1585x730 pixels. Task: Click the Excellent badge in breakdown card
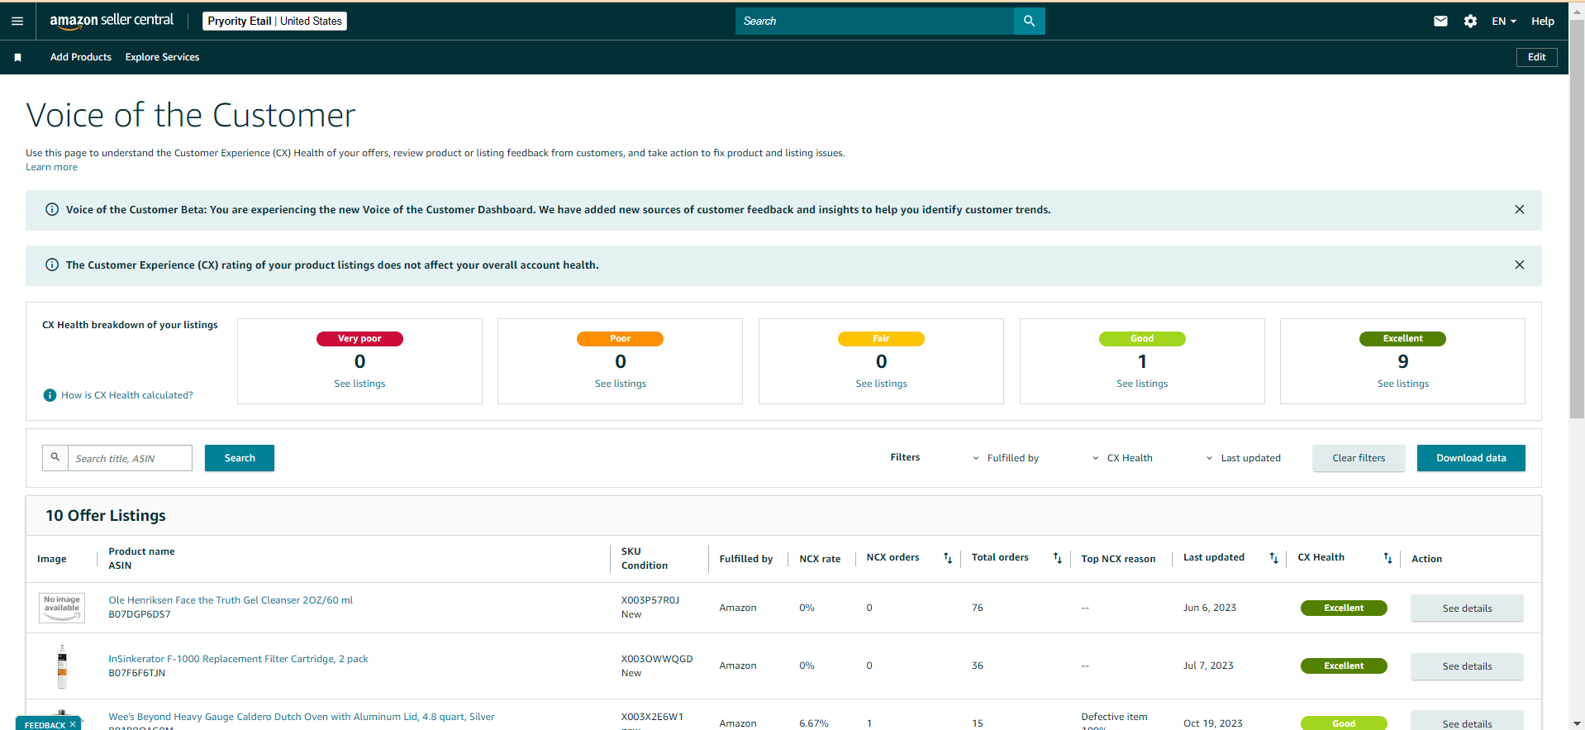click(x=1402, y=339)
